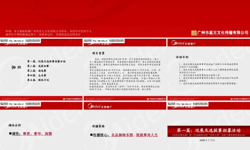Click the paragraph starting 美的．御海东郡总占地600多亩
The height and width of the screenshot is (150, 250).
pyautogui.click(x=125, y=63)
